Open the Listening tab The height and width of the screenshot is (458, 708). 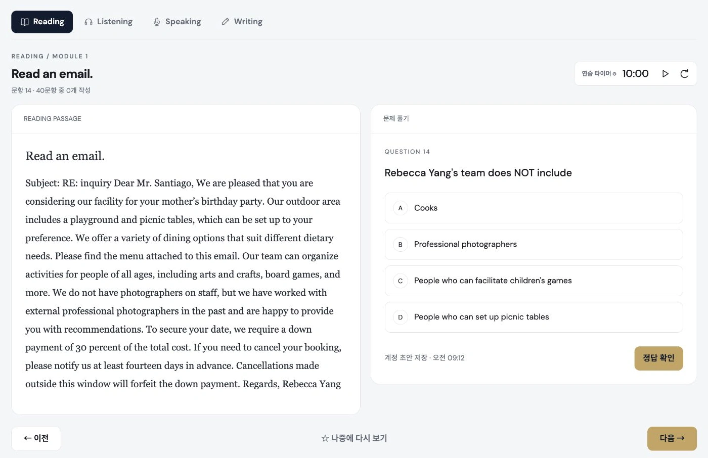[109, 22]
